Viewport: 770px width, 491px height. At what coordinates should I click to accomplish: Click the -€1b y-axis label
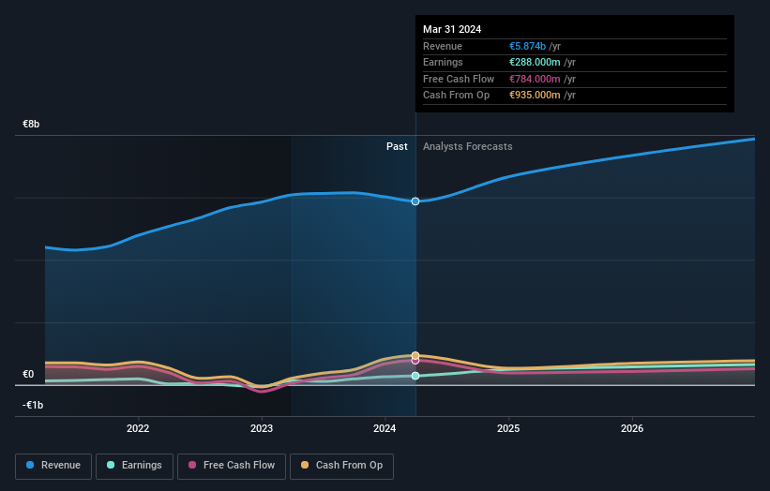click(x=33, y=405)
